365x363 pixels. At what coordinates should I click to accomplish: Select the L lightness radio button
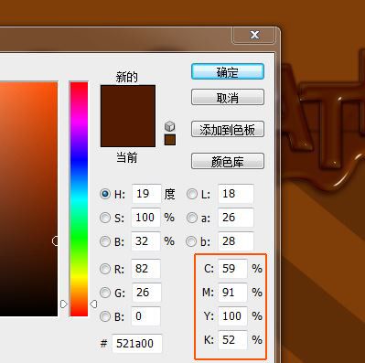pyautogui.click(x=192, y=194)
